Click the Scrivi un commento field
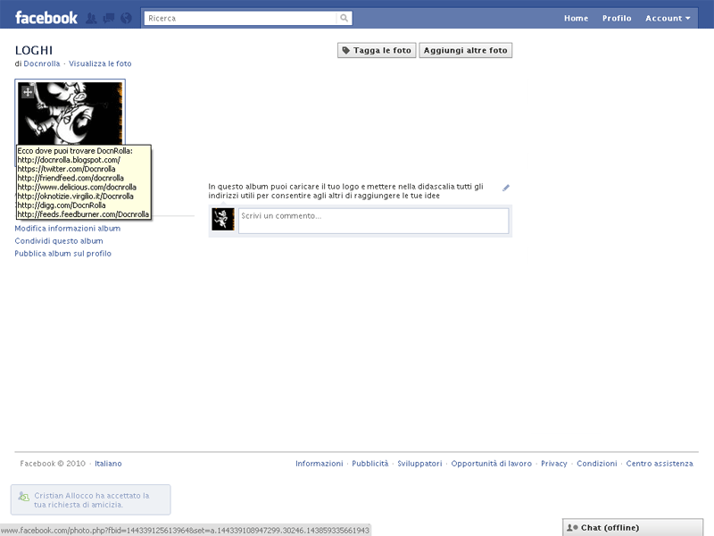 pyautogui.click(x=373, y=221)
